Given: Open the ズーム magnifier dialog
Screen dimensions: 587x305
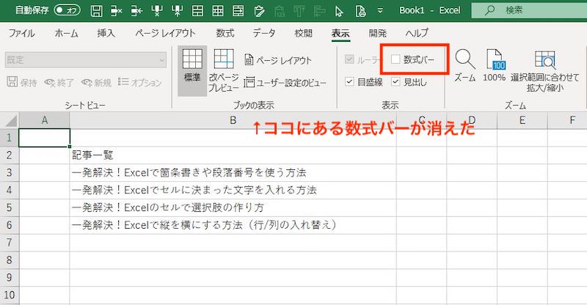Looking at the screenshot, I should 465,66.
